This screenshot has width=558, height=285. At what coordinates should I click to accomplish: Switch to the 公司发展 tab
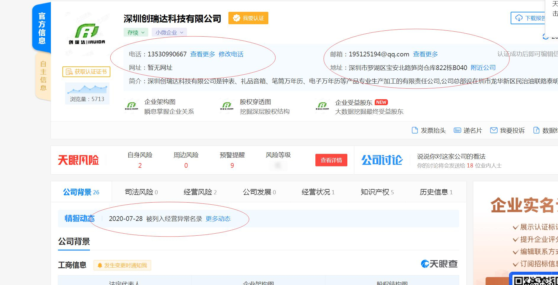point(259,192)
